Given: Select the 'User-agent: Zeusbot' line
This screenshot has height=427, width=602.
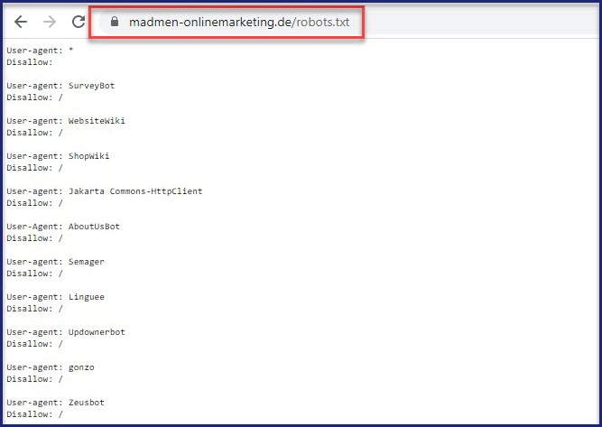Looking at the screenshot, I should tap(56, 403).
